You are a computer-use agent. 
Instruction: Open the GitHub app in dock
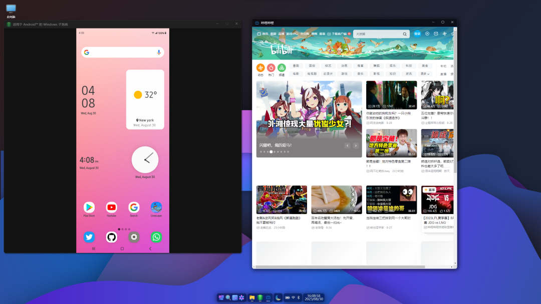(111, 237)
